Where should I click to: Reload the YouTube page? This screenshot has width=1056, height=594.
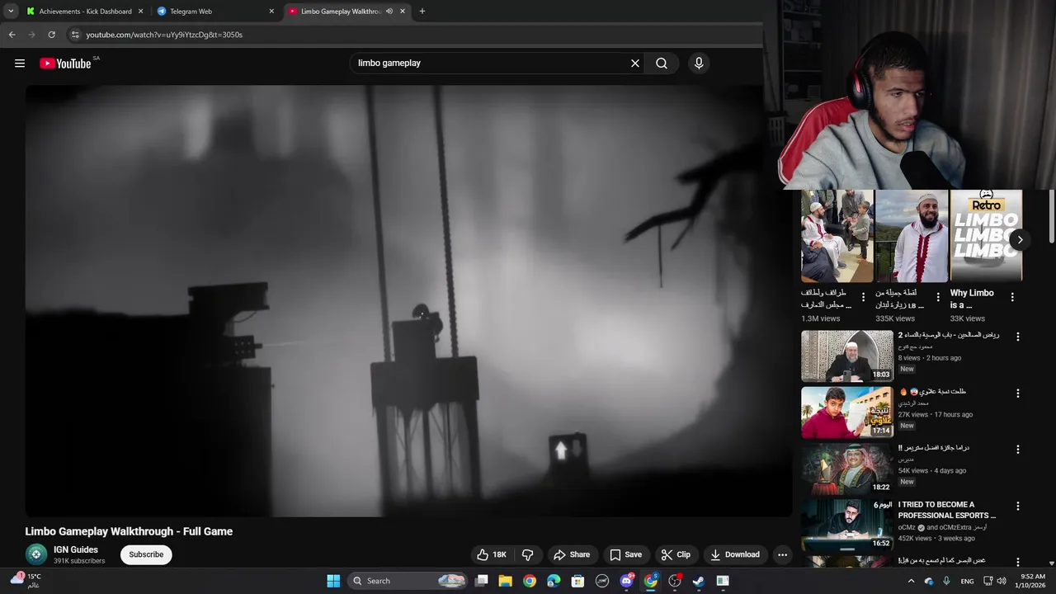[x=51, y=35]
